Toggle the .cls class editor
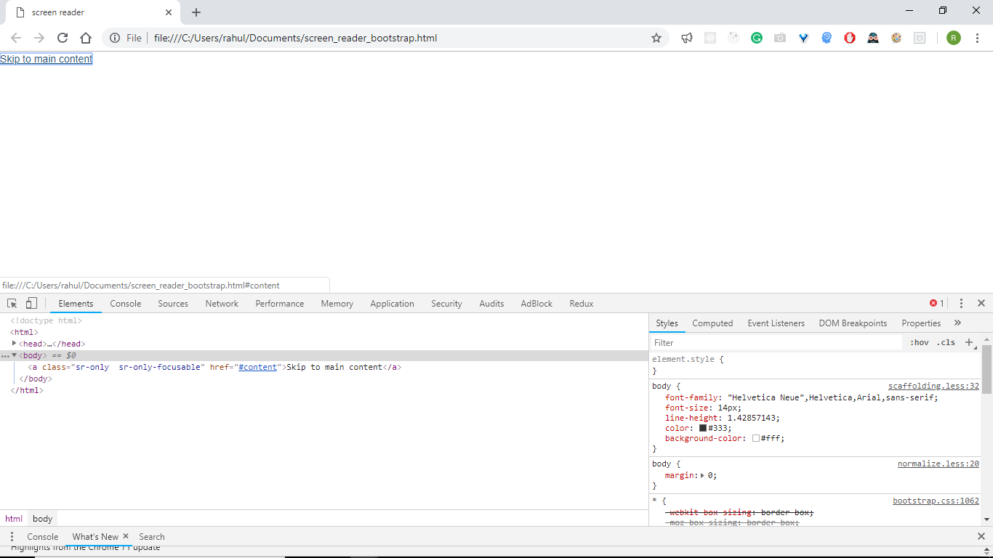993x558 pixels. [x=946, y=343]
